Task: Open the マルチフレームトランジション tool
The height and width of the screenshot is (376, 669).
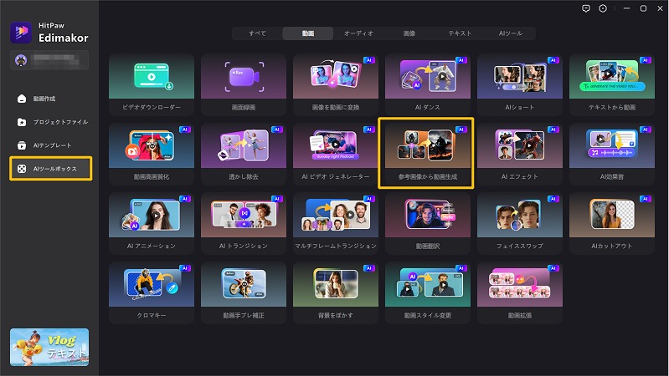Action: point(336,223)
